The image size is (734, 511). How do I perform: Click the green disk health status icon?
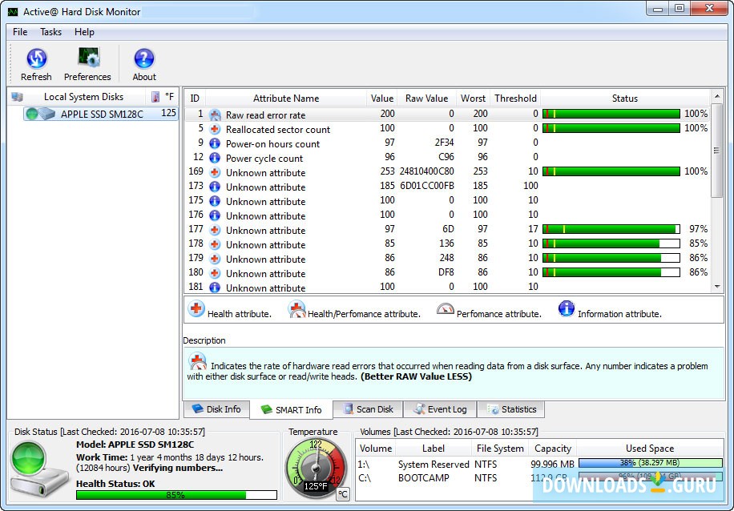[27, 460]
